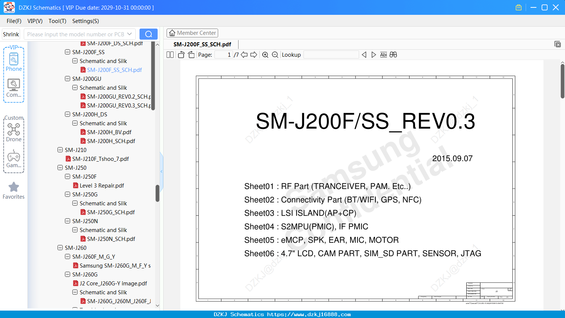
Task: Zoom in on the PDF
Action: (x=265, y=54)
